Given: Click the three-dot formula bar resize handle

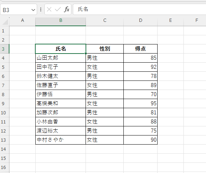Looking at the screenshot, I should (41, 9).
